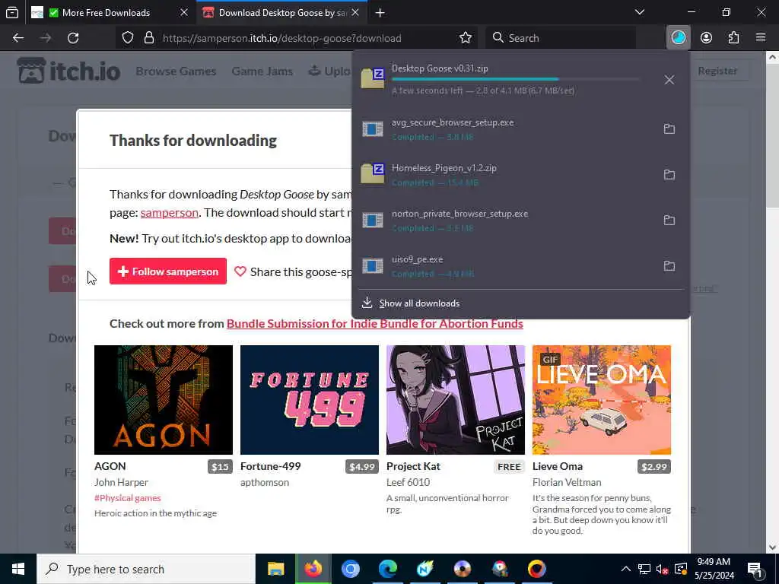Screen dimensions: 779x584
Task: Open AGON game thumbnail
Action: click(164, 400)
